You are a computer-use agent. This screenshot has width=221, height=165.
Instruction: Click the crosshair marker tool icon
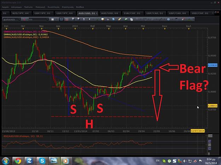click(89, 19)
